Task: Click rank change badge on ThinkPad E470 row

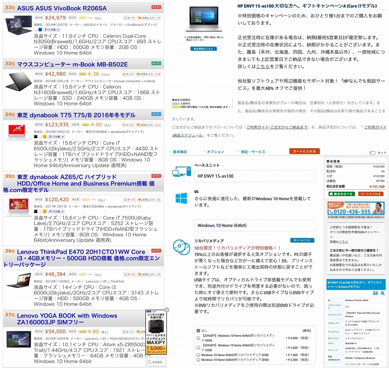Action: coord(156,251)
